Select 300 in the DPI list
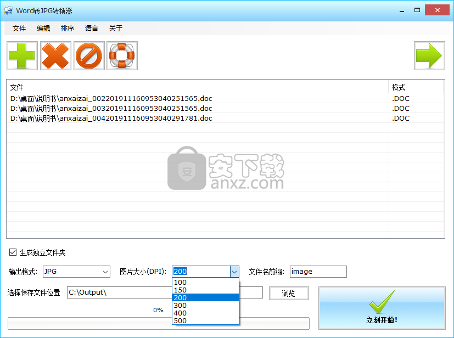 point(205,305)
